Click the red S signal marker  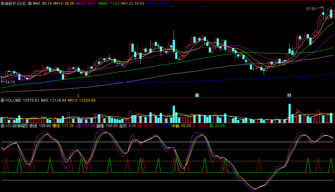[x=78, y=96]
